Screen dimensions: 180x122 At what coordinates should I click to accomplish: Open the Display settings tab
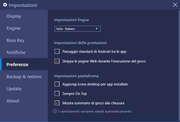(14, 16)
